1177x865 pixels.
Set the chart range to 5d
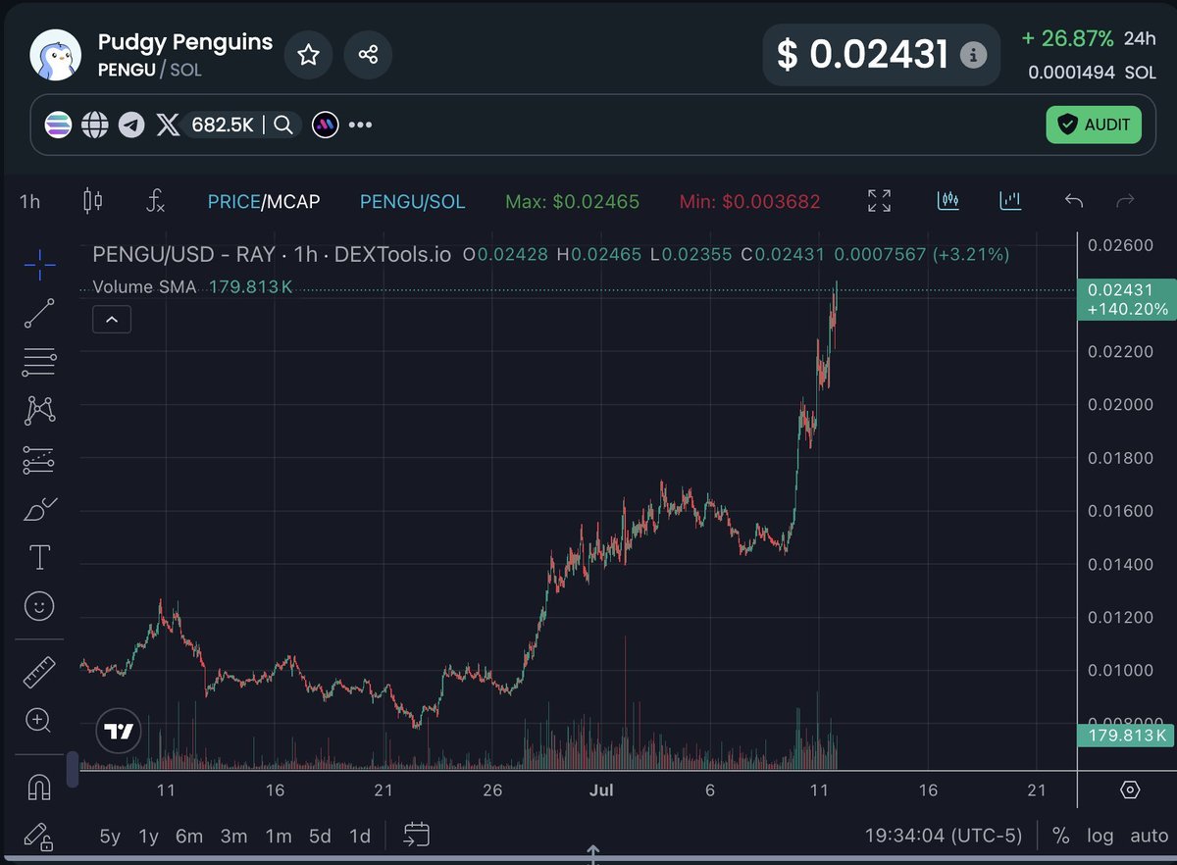(x=320, y=837)
